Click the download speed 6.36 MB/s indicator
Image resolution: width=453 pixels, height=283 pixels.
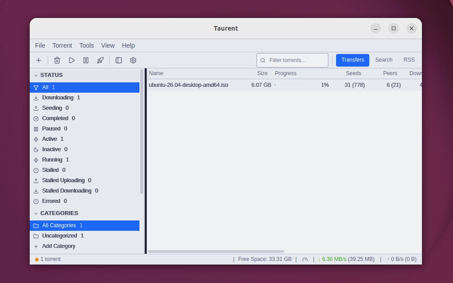click(x=346, y=259)
